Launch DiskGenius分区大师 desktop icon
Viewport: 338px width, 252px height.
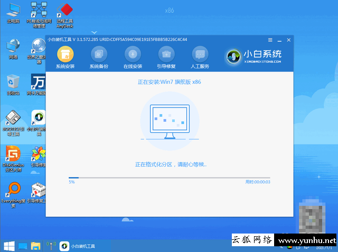point(13,159)
